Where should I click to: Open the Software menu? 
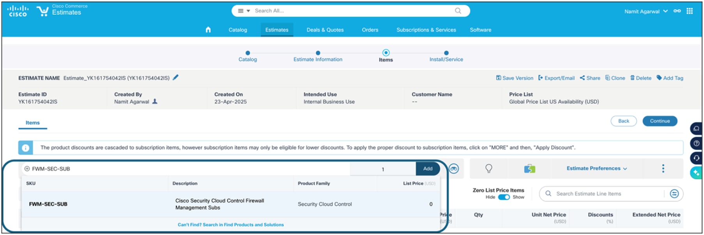pyautogui.click(x=480, y=30)
